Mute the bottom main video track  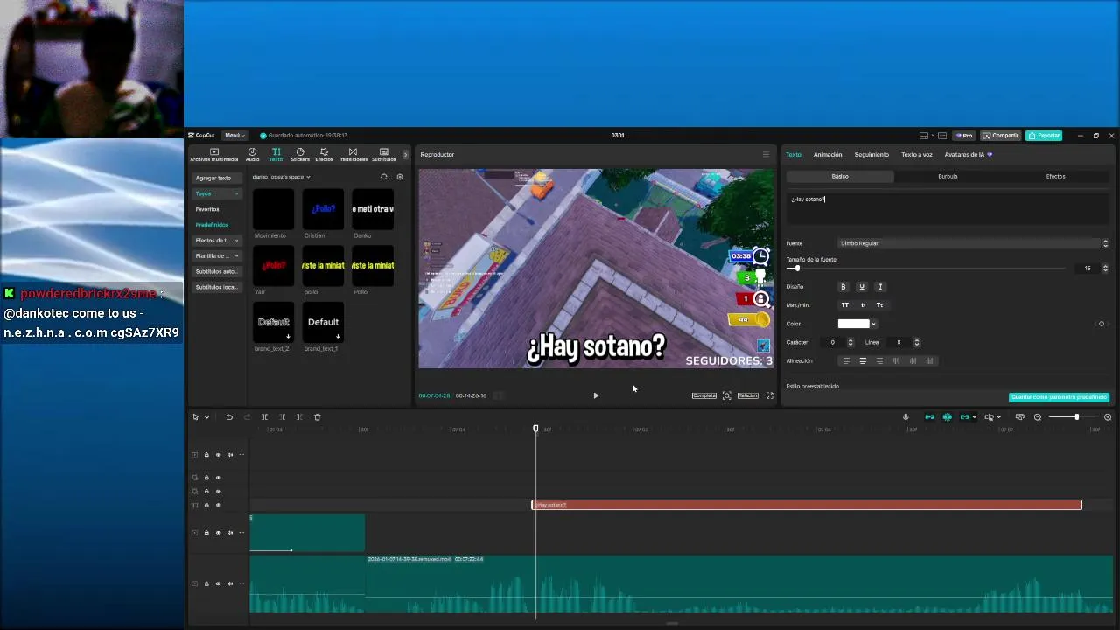click(x=230, y=584)
